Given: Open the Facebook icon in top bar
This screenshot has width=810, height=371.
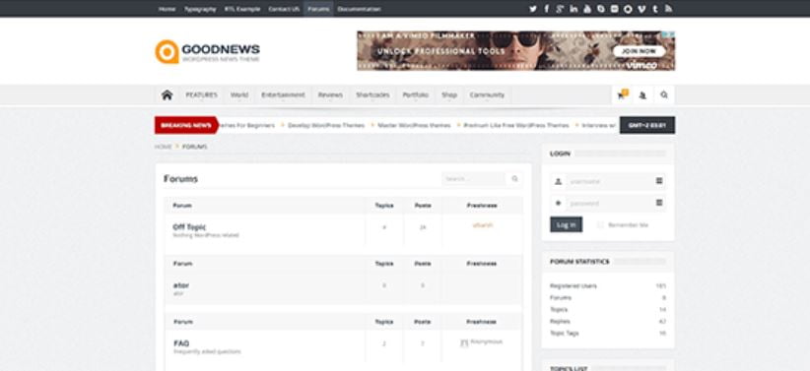Looking at the screenshot, I should (x=547, y=9).
